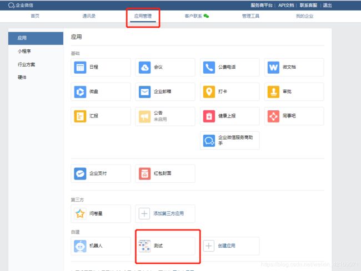Open the 会议 meeting cloud icon
Viewport: 361px width, 271px height.
pyautogui.click(x=144, y=67)
